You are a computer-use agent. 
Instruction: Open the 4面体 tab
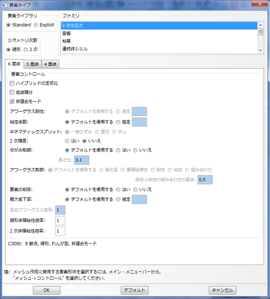coord(51,64)
